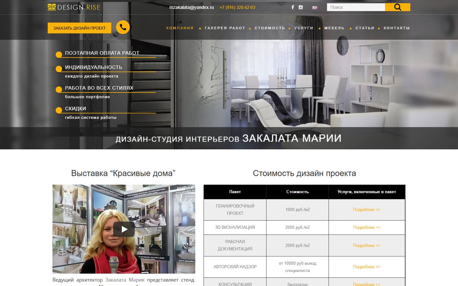
Task: Click the Скидки heading
Action: point(75,109)
